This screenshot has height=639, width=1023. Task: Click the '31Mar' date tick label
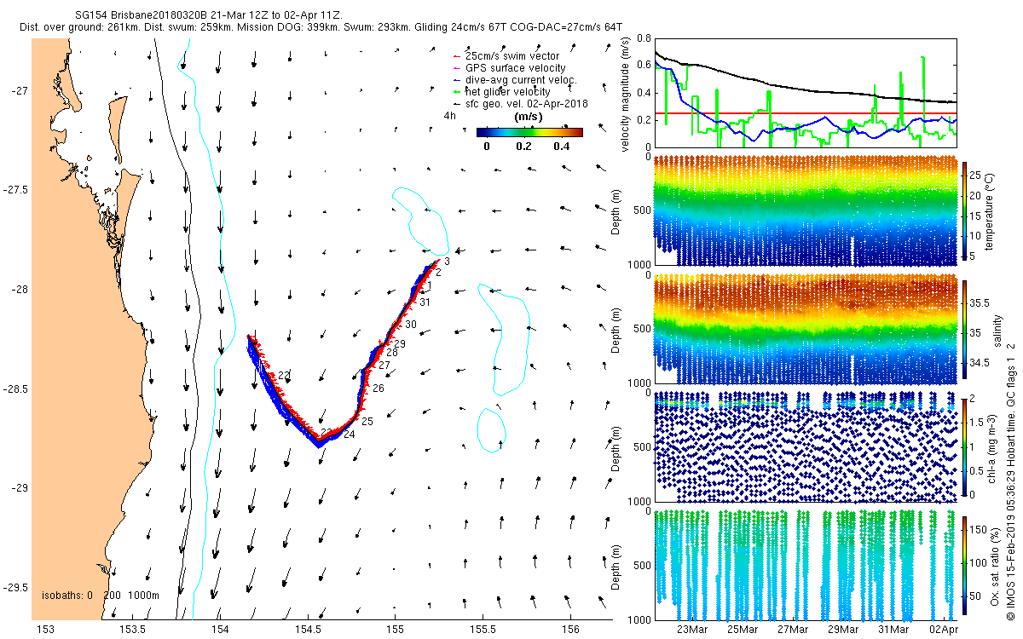(893, 629)
